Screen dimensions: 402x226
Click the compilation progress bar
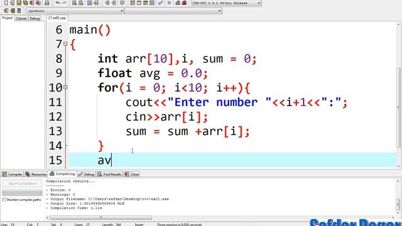[23, 193]
